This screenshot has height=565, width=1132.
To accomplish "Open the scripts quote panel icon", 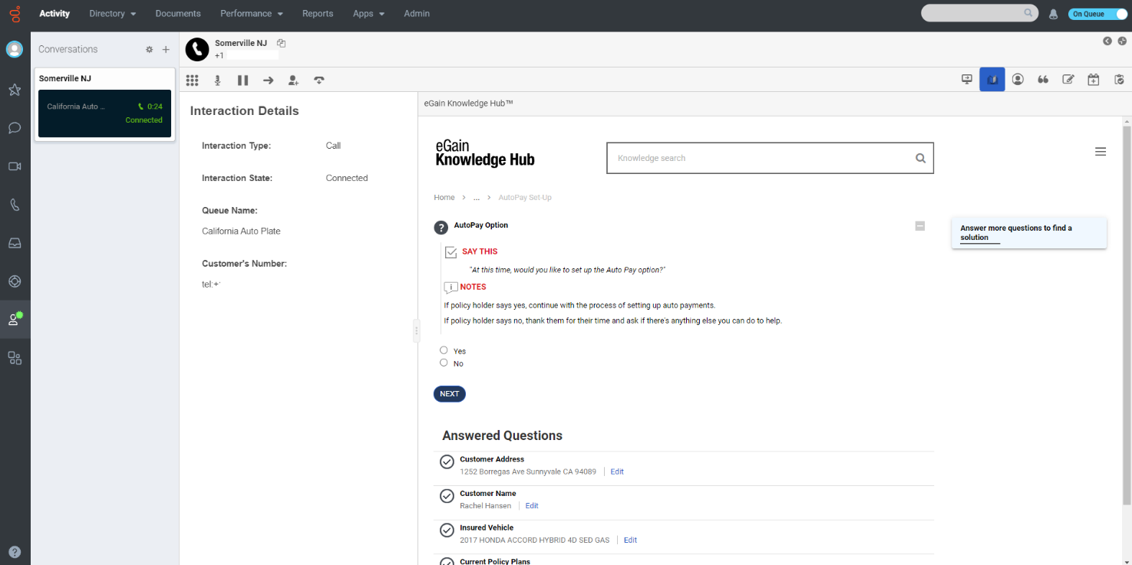I will [x=1043, y=79].
